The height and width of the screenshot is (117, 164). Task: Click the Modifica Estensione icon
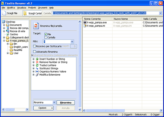tap(37, 75)
